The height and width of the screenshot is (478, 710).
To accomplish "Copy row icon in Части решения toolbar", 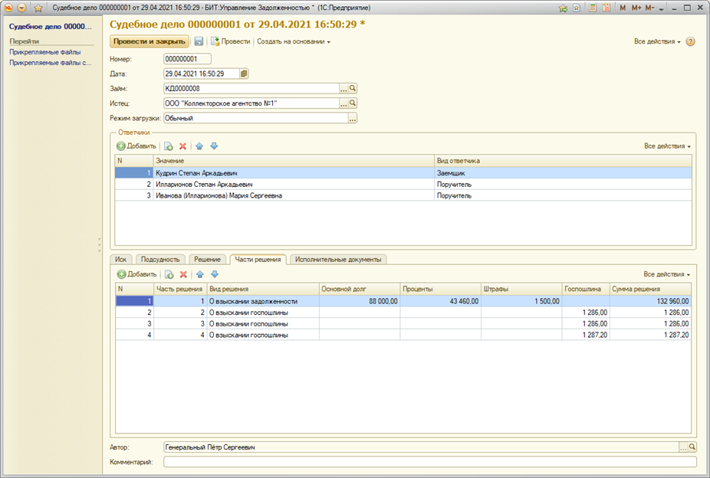I will tap(169, 274).
